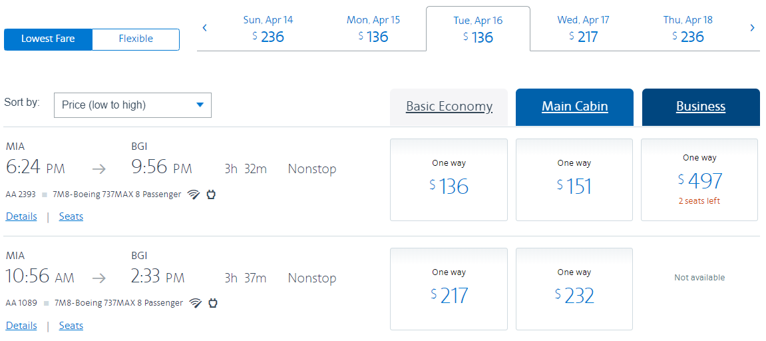Go to previous dates with left chevron
The width and height of the screenshot is (766, 341).
pos(205,28)
